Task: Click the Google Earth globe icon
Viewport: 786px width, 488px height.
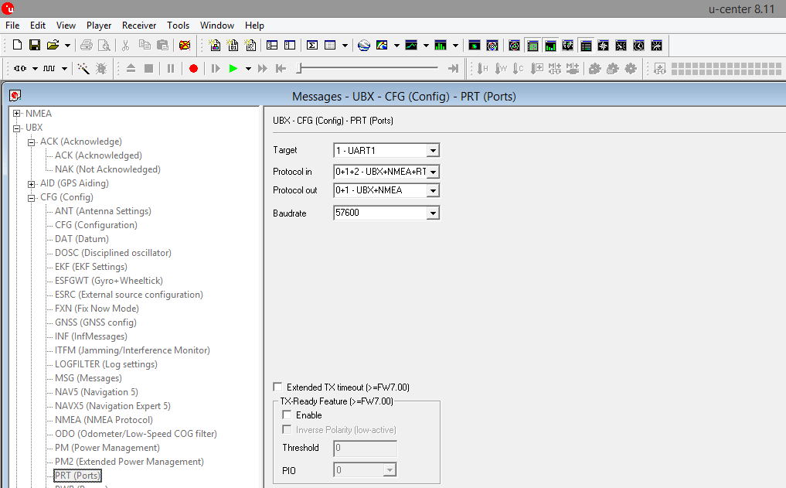Action: point(364,46)
